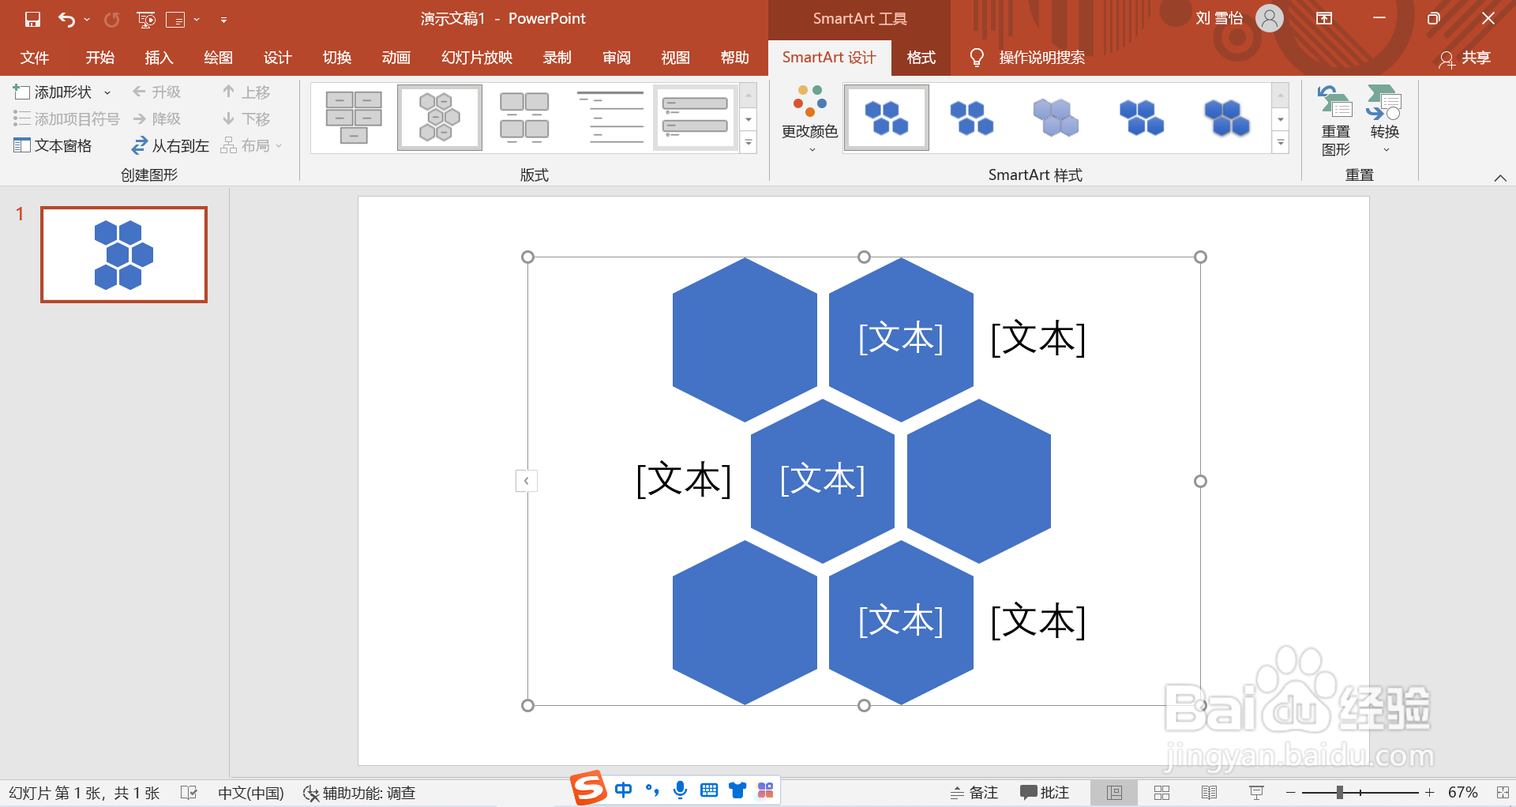Expand the SmartArt 样式 gallery
Screen dimensions: 1516x807
point(1281,143)
